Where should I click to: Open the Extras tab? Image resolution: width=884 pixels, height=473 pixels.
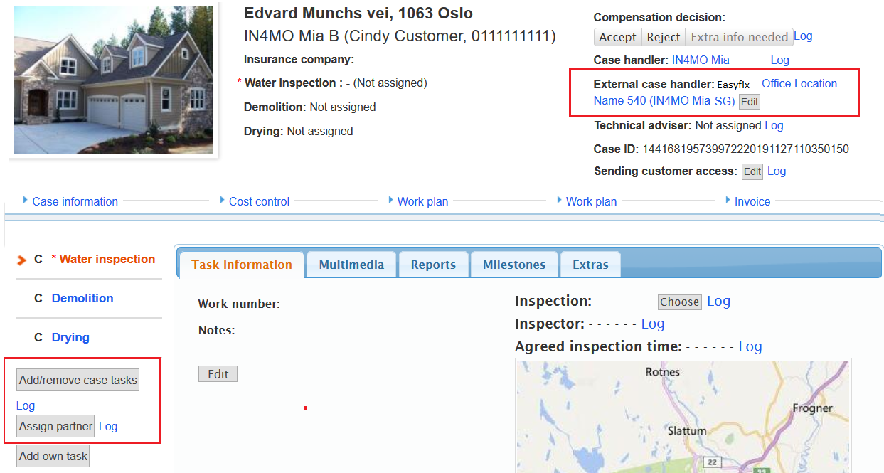pyautogui.click(x=590, y=265)
